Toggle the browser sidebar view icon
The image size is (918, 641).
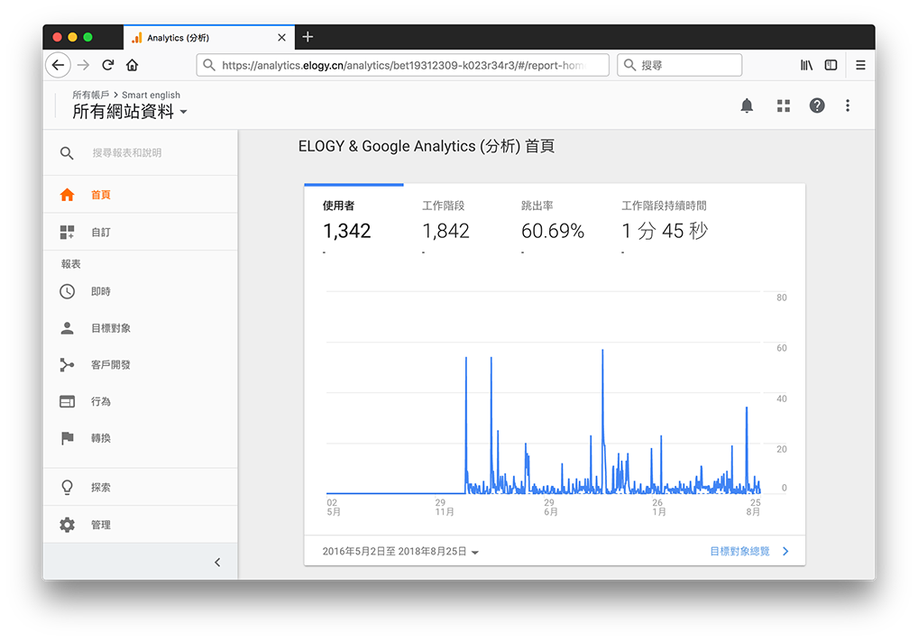831,65
